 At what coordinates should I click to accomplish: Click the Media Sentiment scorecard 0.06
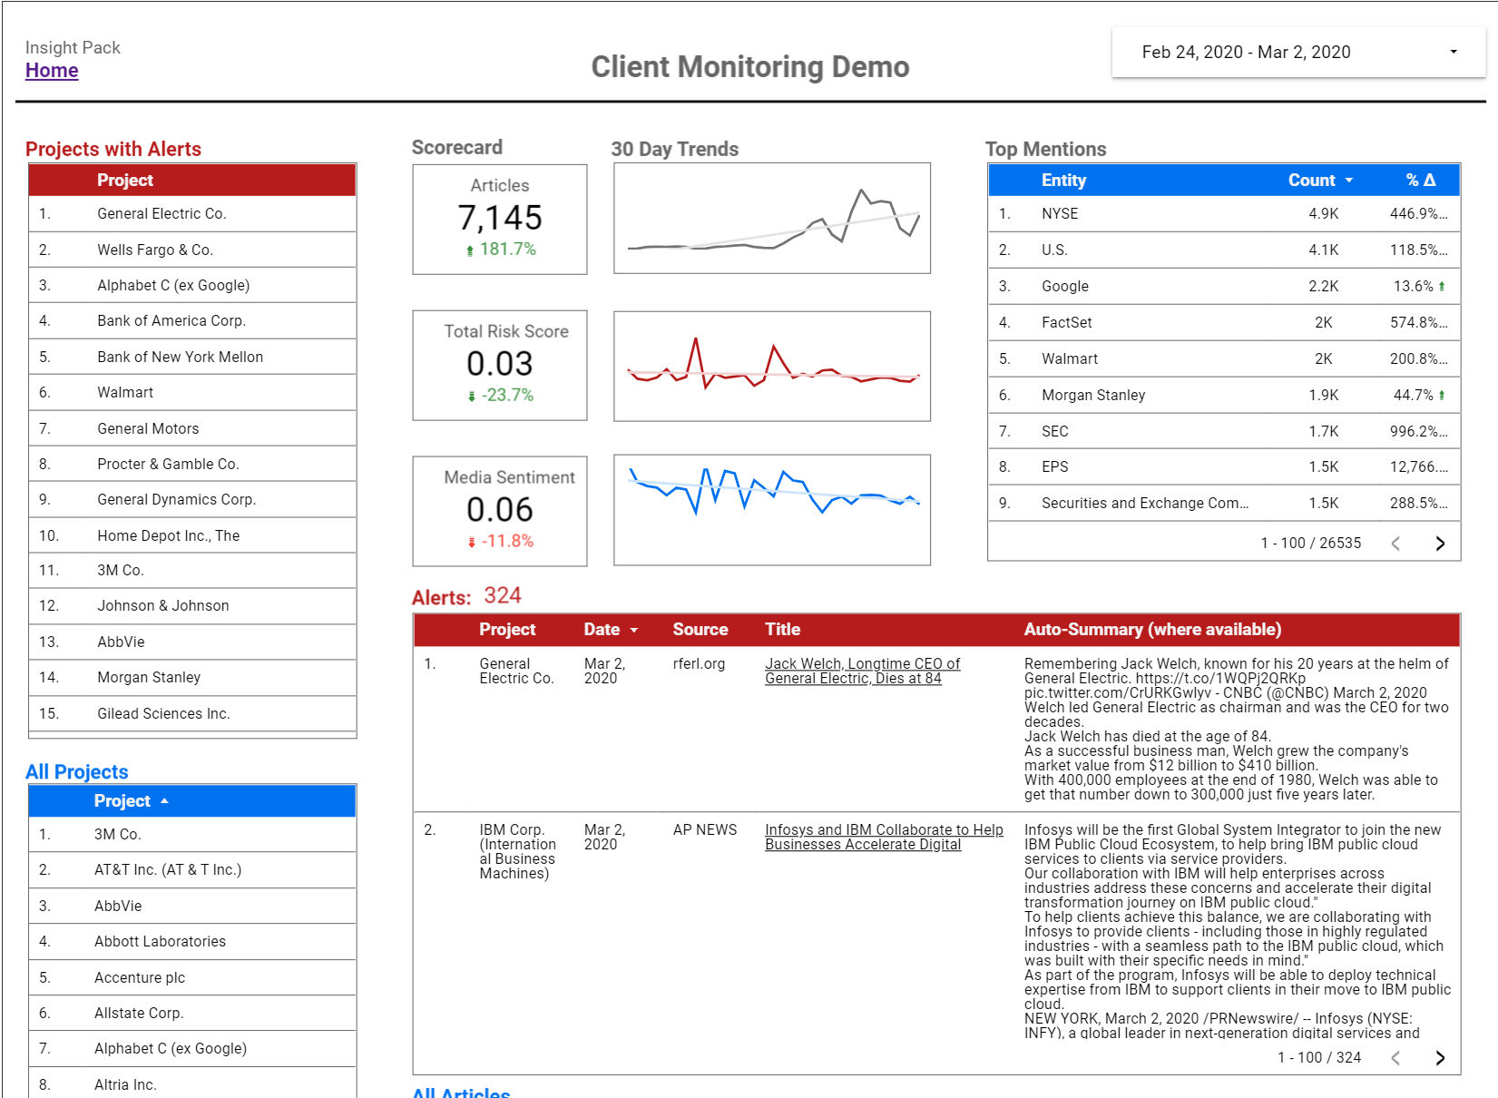point(500,510)
